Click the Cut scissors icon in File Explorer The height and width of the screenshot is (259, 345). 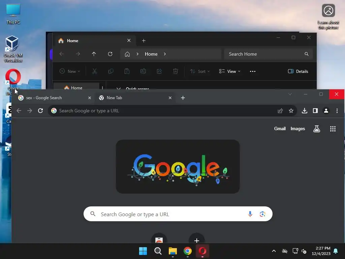click(x=95, y=71)
